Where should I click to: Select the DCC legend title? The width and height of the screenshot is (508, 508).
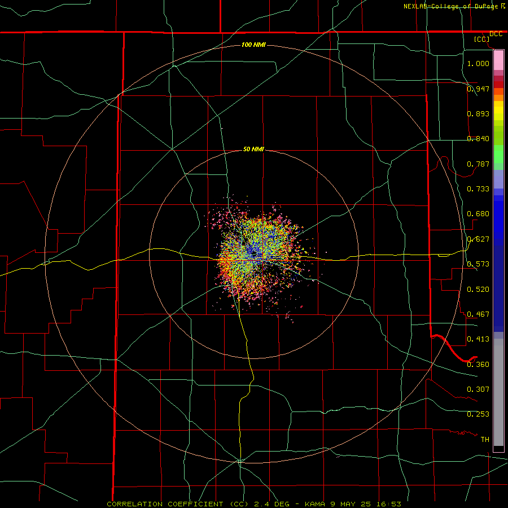(496, 34)
